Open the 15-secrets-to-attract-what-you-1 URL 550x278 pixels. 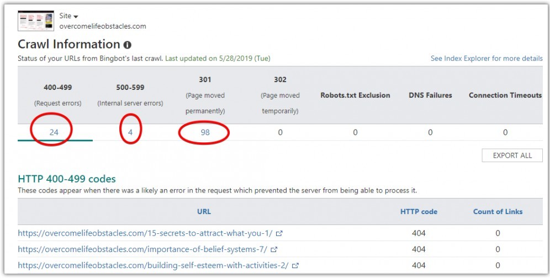point(145,233)
